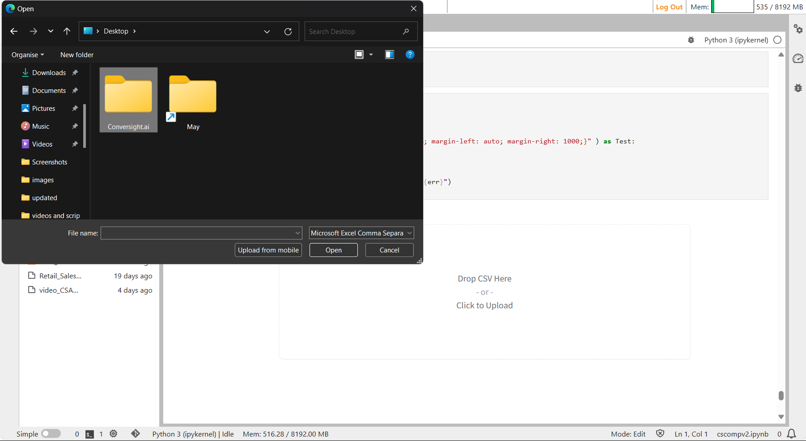The image size is (806, 441).
Task: Open file type filter dropdown
Action: pyautogui.click(x=361, y=233)
